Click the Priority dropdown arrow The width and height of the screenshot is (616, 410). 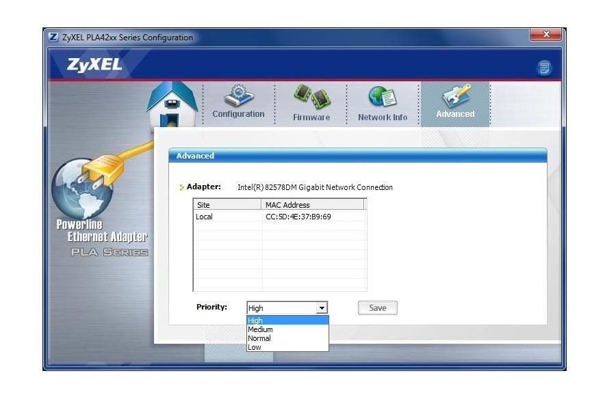click(x=322, y=308)
